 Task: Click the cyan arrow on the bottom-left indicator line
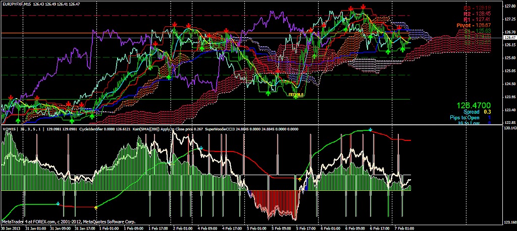point(58,204)
